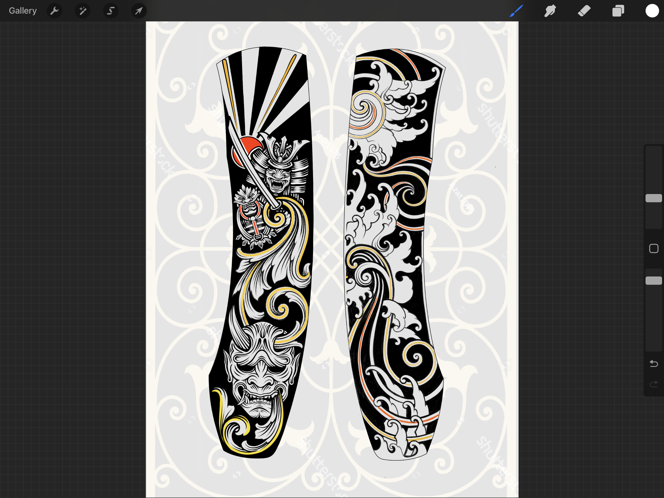Undo the last action
This screenshot has width=664, height=498.
[653, 364]
